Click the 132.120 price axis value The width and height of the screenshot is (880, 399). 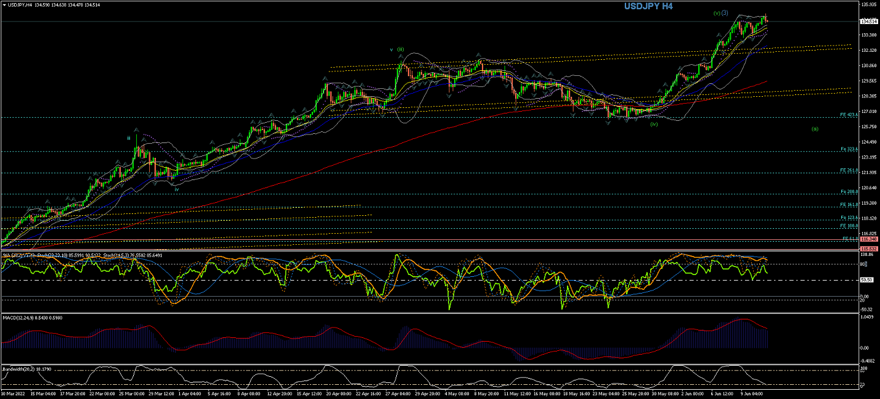(x=869, y=50)
